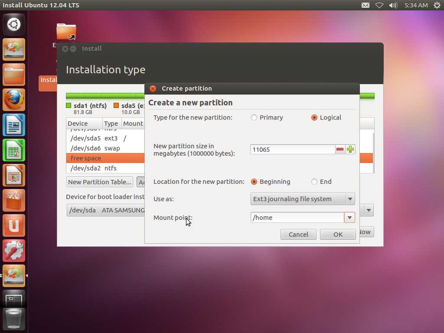Click the partition size field showing 11065
This screenshot has width=444, height=333.
pos(293,150)
